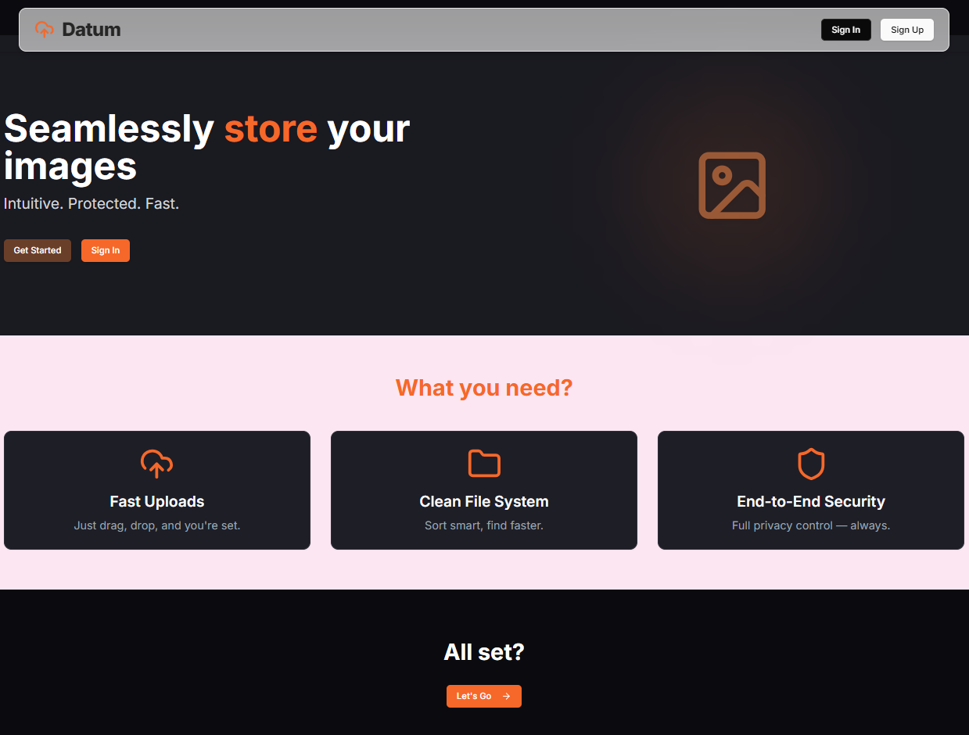The width and height of the screenshot is (969, 735).
Task: Click the Datum cloud logo icon
Action: (44, 29)
